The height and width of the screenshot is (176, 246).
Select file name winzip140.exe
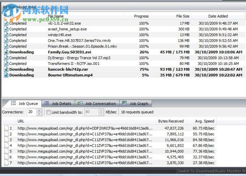coord(60,35)
